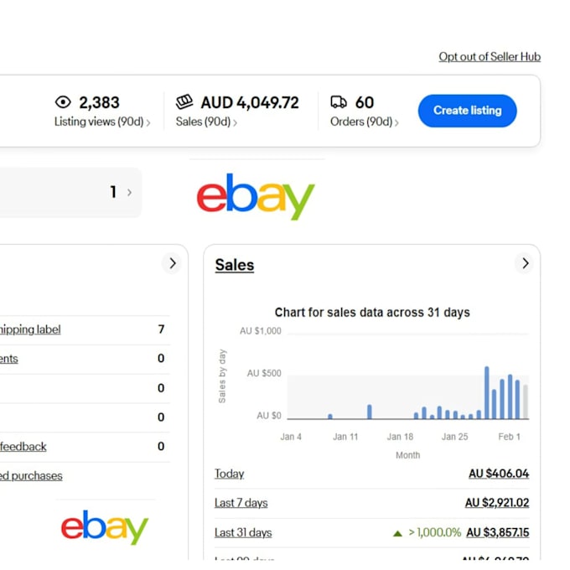Viewport: 570px width, 570px height.
Task: Click the eBay logo below purchases
Action: pos(105,527)
